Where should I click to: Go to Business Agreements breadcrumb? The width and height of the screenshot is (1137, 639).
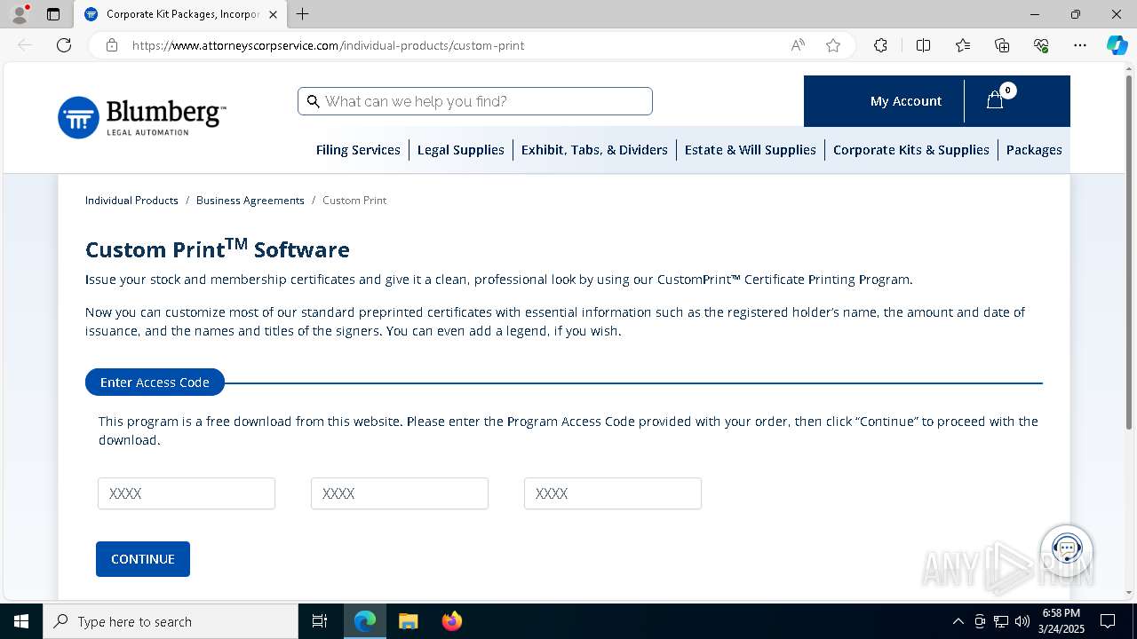tap(250, 201)
